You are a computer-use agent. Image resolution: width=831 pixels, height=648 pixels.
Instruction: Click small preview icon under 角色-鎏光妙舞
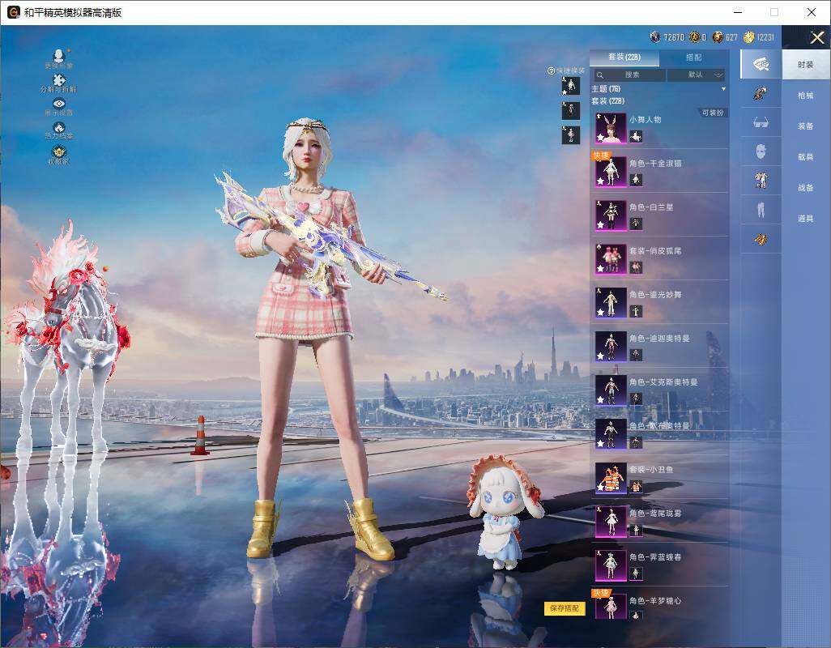coord(636,312)
